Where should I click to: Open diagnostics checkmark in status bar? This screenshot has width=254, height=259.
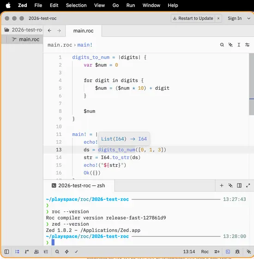point(76,252)
